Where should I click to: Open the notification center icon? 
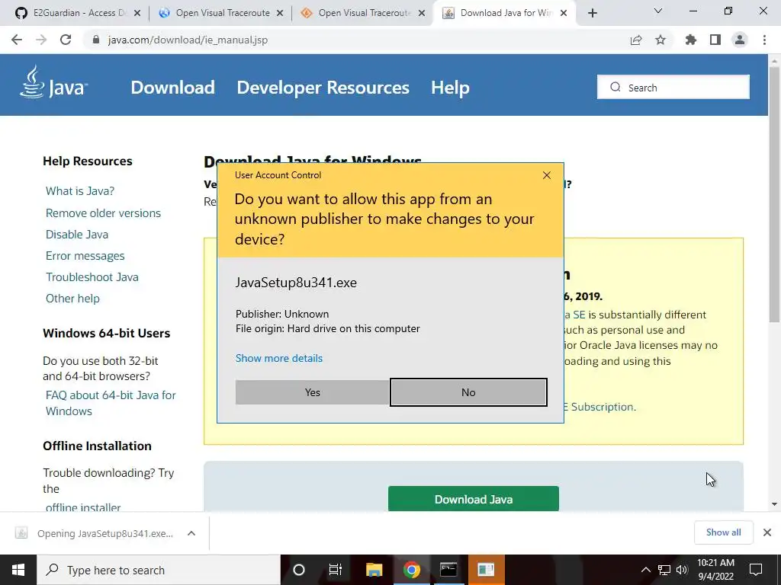[756, 570]
